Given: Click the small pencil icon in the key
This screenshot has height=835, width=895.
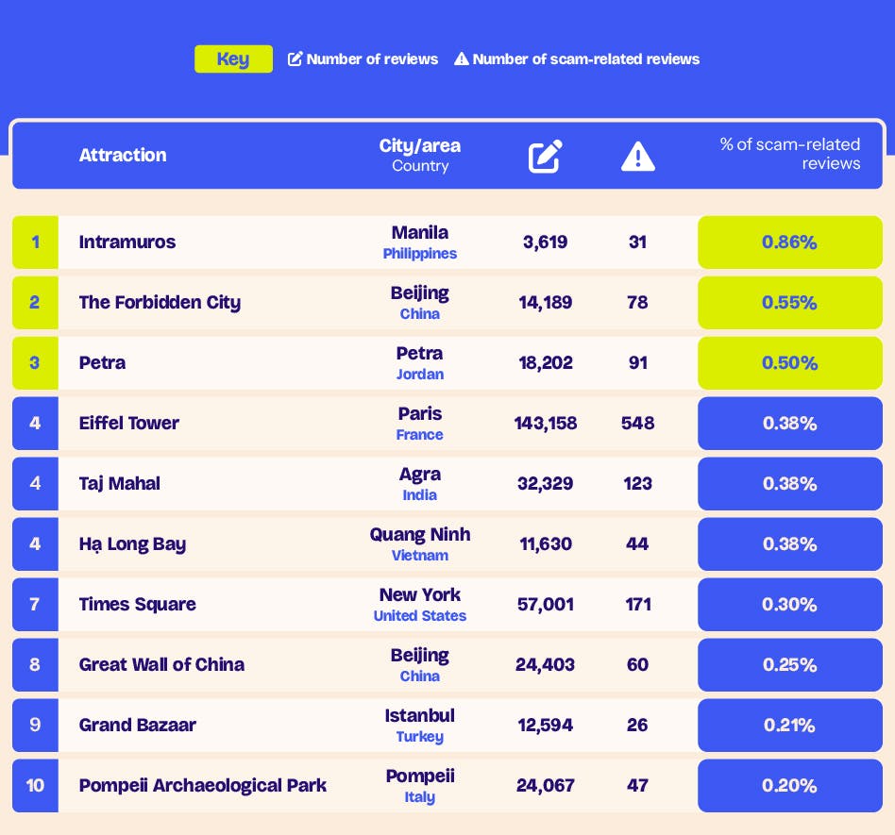Looking at the screenshot, I should point(295,59).
